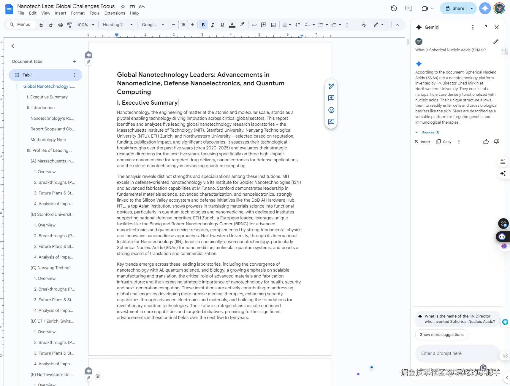Insert the Gemini response into the document

422,142
